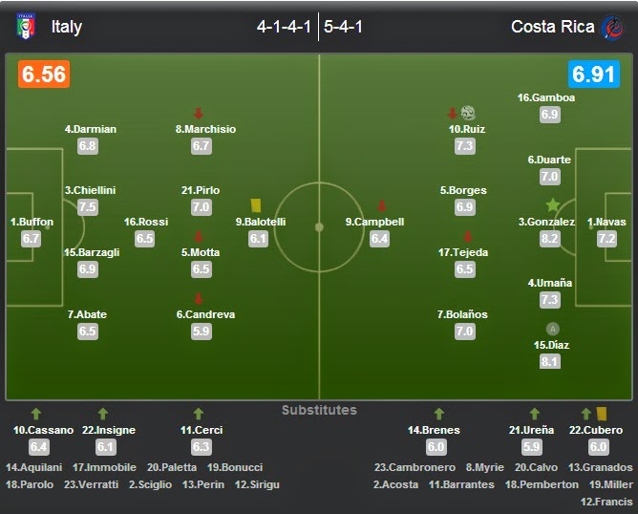Viewport: 638px width, 514px height.
Task: Click the 4-1-4-1 Italy formation label
Action: pos(284,27)
